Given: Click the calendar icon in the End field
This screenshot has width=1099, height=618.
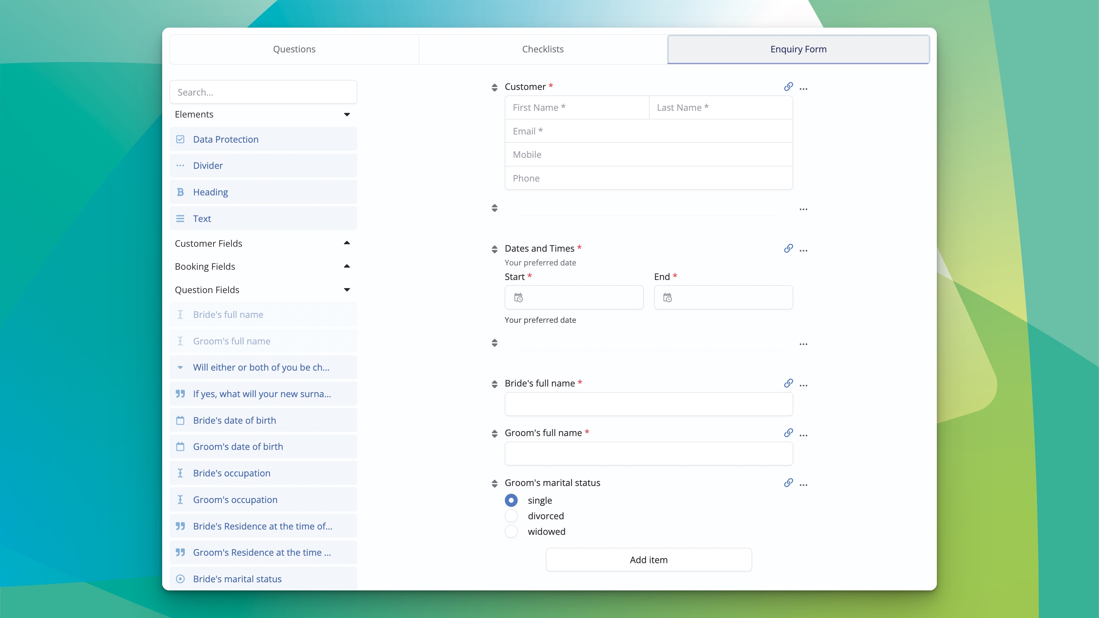Looking at the screenshot, I should coord(667,297).
